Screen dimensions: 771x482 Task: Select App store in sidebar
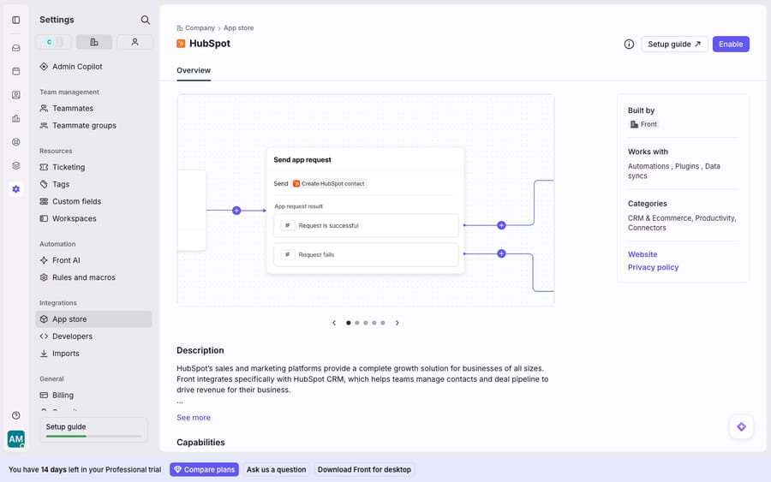pyautogui.click(x=93, y=319)
